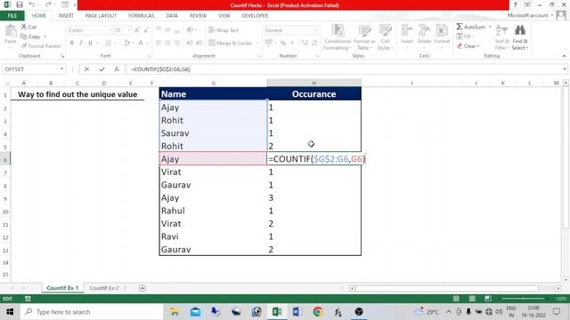
Task: Switch to the FORMULAS tab
Action: (141, 16)
